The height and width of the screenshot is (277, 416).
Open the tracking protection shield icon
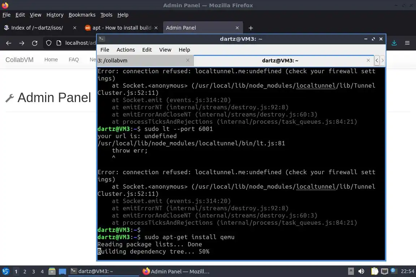point(48,43)
